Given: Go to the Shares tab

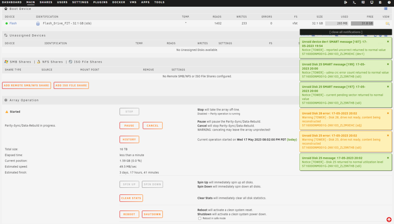Looking at the screenshot, I should [46, 2].
